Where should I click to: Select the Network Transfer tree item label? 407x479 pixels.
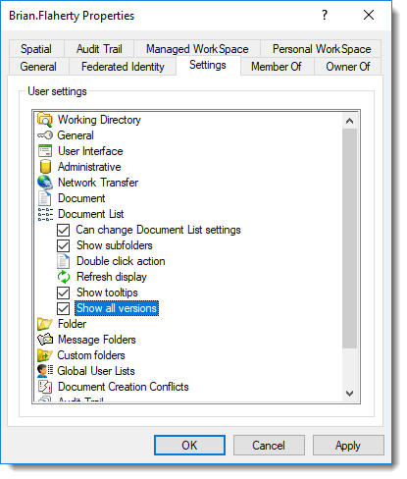point(98,183)
